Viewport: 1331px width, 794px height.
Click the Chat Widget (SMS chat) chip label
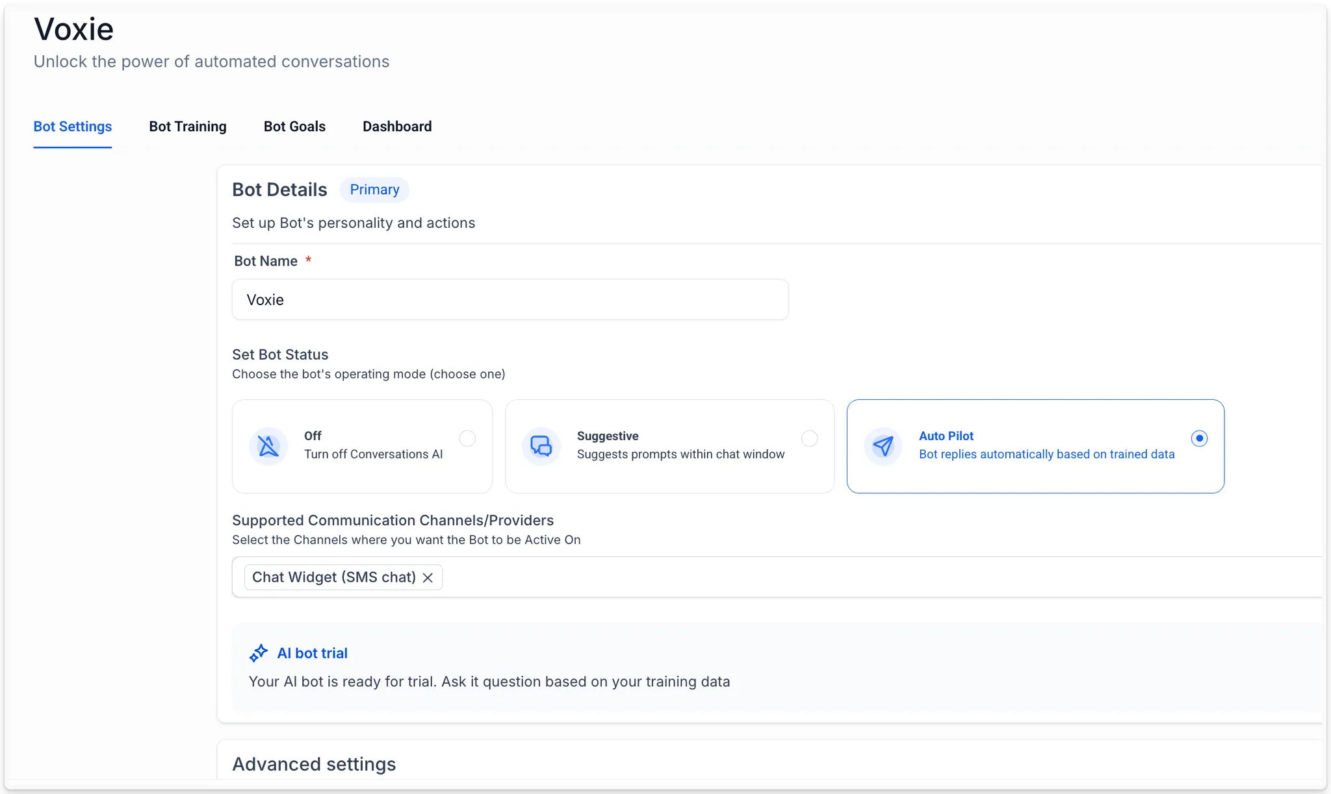coord(333,577)
